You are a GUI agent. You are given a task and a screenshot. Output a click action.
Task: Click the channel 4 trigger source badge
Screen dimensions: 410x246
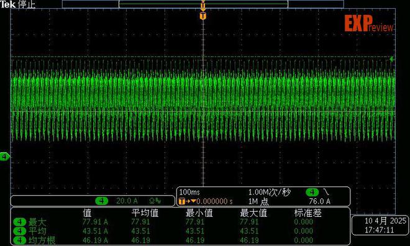(312, 193)
